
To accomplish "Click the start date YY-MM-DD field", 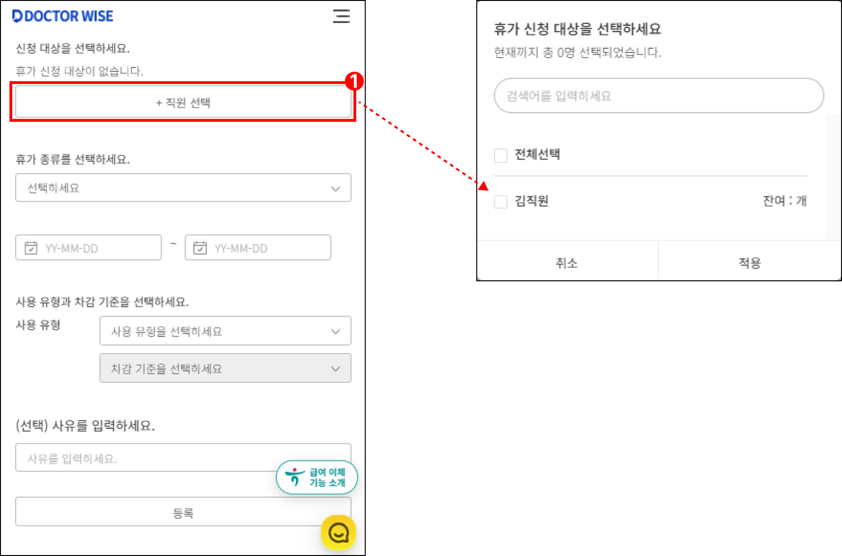I will coord(88,248).
